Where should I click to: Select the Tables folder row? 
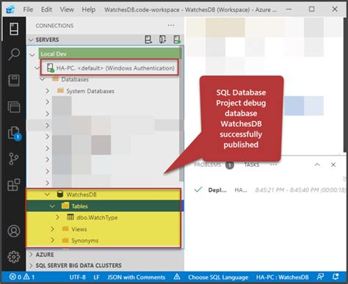click(x=105, y=206)
